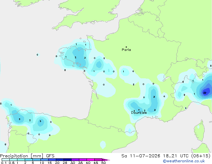The height and width of the screenshot is (164, 212).
Task: Pick the legend swatch between 5 and 10
Action: (x=37, y=160)
